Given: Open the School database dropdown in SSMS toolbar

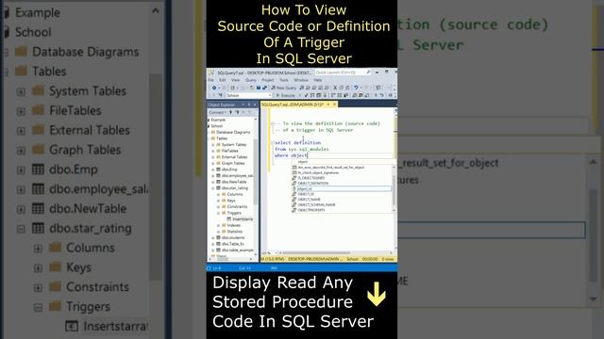Looking at the screenshot, I should pos(249,95).
